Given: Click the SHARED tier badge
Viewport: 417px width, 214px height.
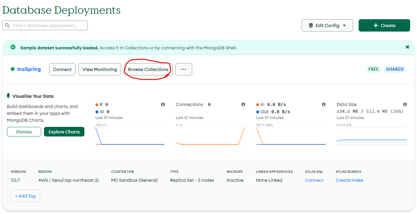Looking at the screenshot, I should coord(395,69).
